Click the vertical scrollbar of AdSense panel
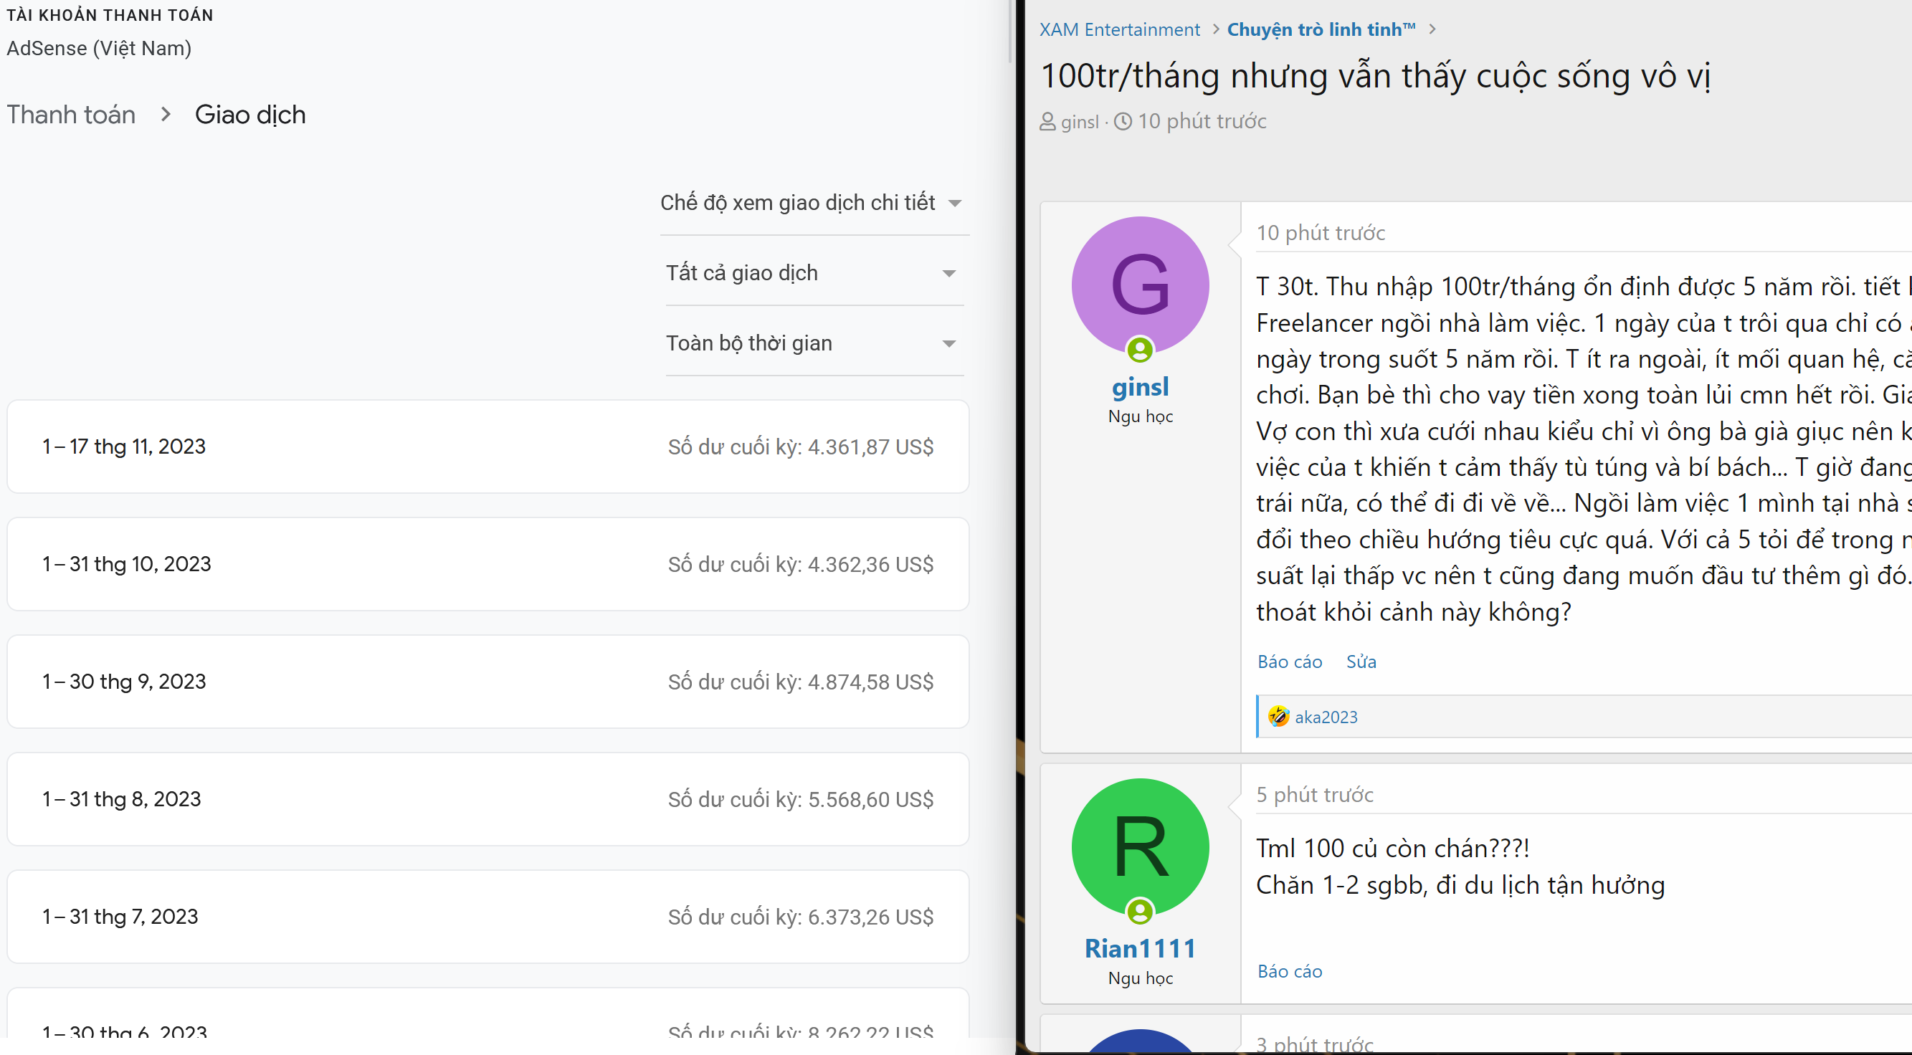The height and width of the screenshot is (1055, 1912). (1010, 29)
